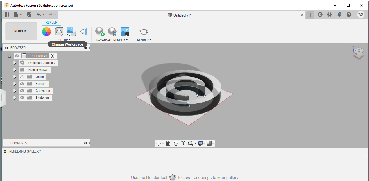Collapse the BROWSER panel
Image resolution: width=369 pixels, height=181 pixels.
[x=6, y=47]
